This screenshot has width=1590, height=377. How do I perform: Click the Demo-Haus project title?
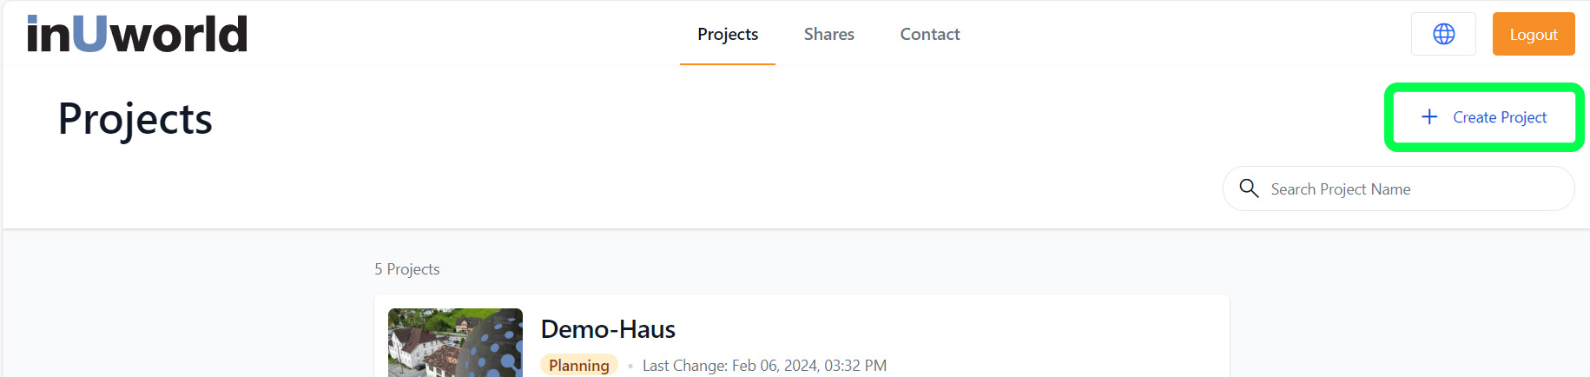point(608,329)
